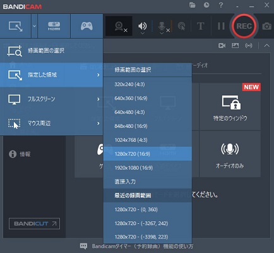Toggle microphone recording

pos(162,26)
